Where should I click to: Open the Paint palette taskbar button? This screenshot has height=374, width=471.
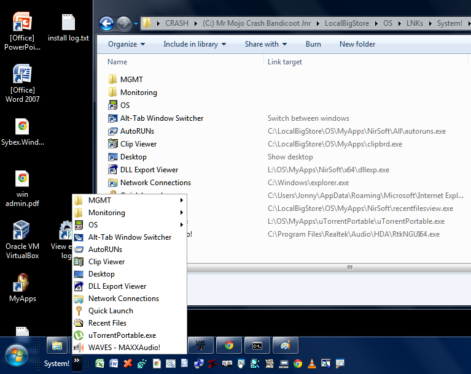tap(286, 346)
